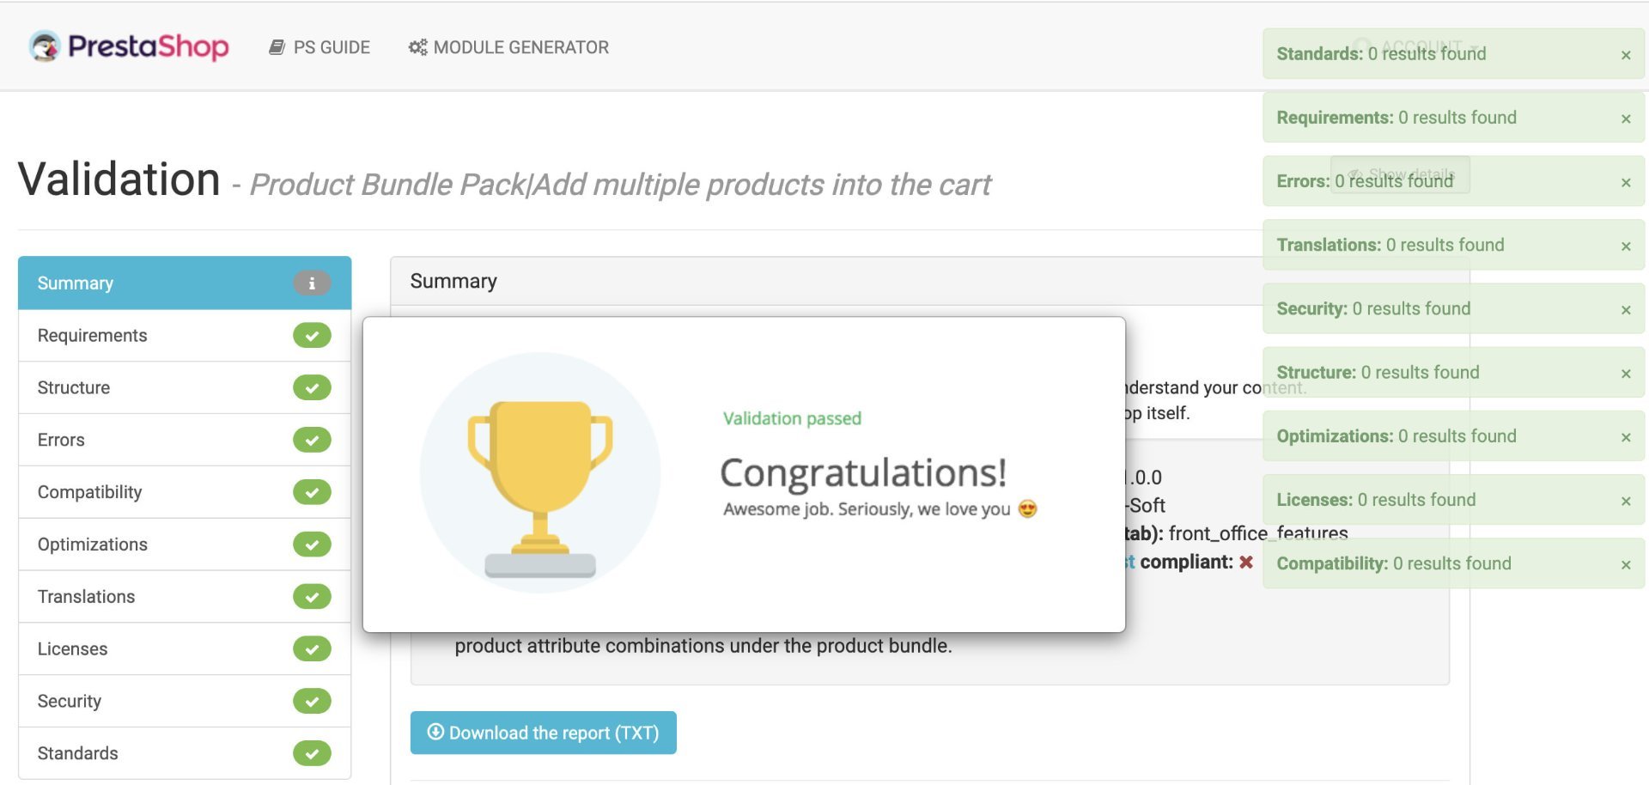Open the PS GUIDE menu item

(319, 47)
